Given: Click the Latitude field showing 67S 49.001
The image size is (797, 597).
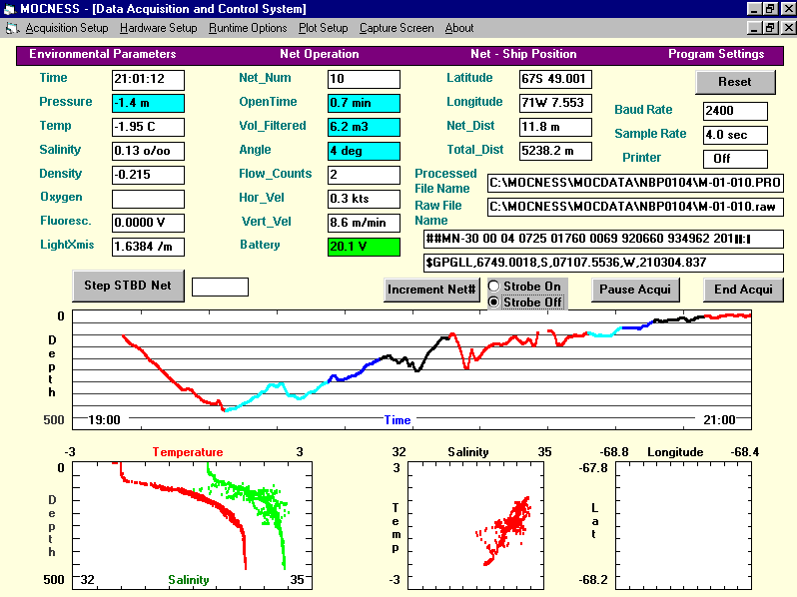Looking at the screenshot, I should pos(555,79).
